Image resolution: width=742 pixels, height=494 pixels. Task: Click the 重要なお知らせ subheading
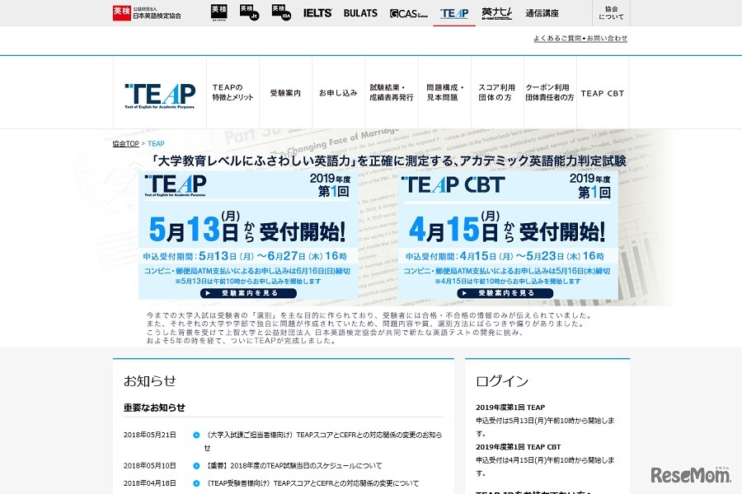point(154,408)
